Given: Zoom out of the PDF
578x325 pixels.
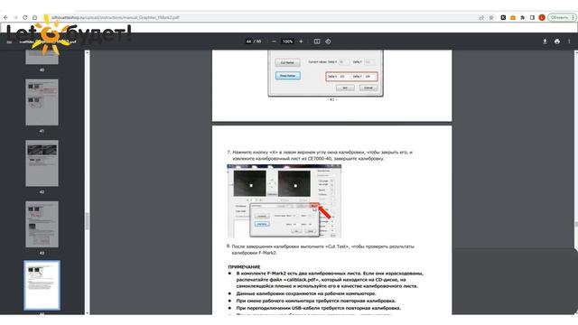Looking at the screenshot, I should click(274, 42).
